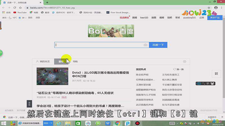Switch to the 推荐 tab

pyautogui.click(x=61, y=61)
